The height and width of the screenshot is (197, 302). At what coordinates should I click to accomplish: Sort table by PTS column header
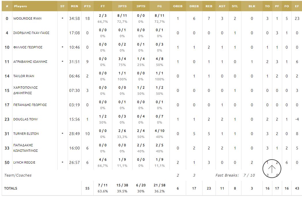pos(87,6)
